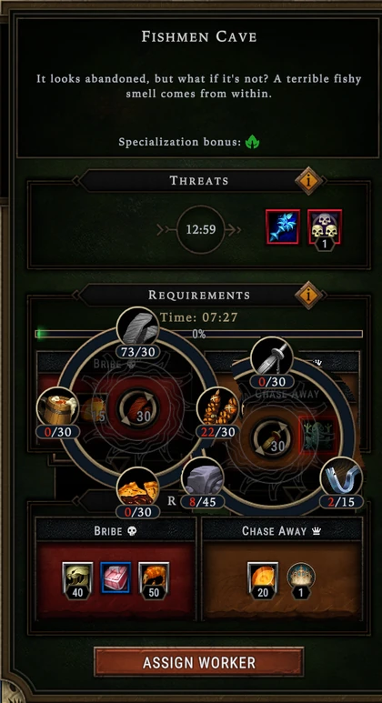Click the Requirements info icon
Viewport: 382px width, 703px height.
click(x=308, y=295)
